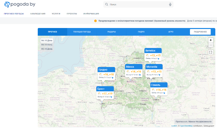Toggle fullscreen map view icon
The image size is (217, 128).
211,52
